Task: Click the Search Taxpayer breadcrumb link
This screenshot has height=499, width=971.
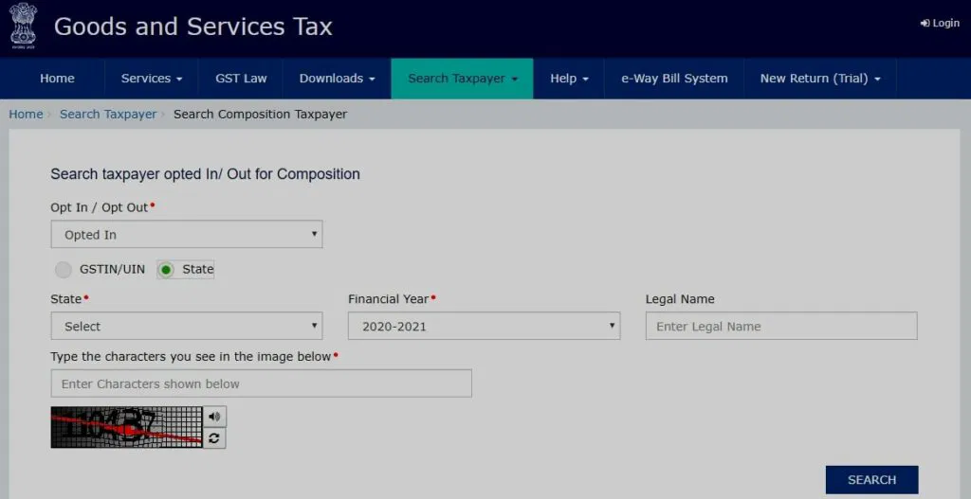Action: pos(108,115)
